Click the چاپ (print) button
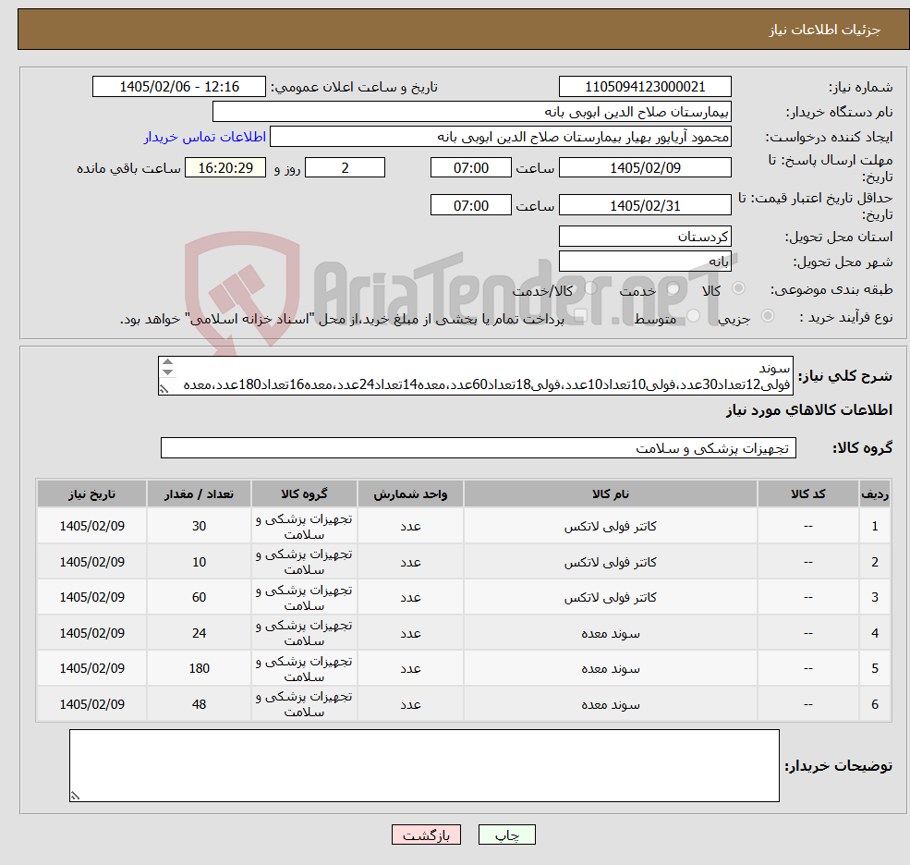This screenshot has width=910, height=865. pyautogui.click(x=506, y=835)
